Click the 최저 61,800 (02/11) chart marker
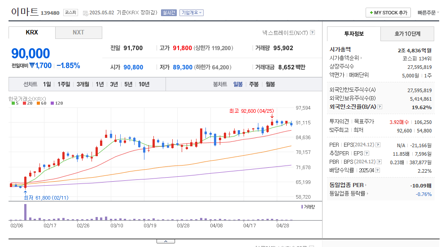Image resolution: width=445 pixels, height=247 pixels. pos(46,198)
